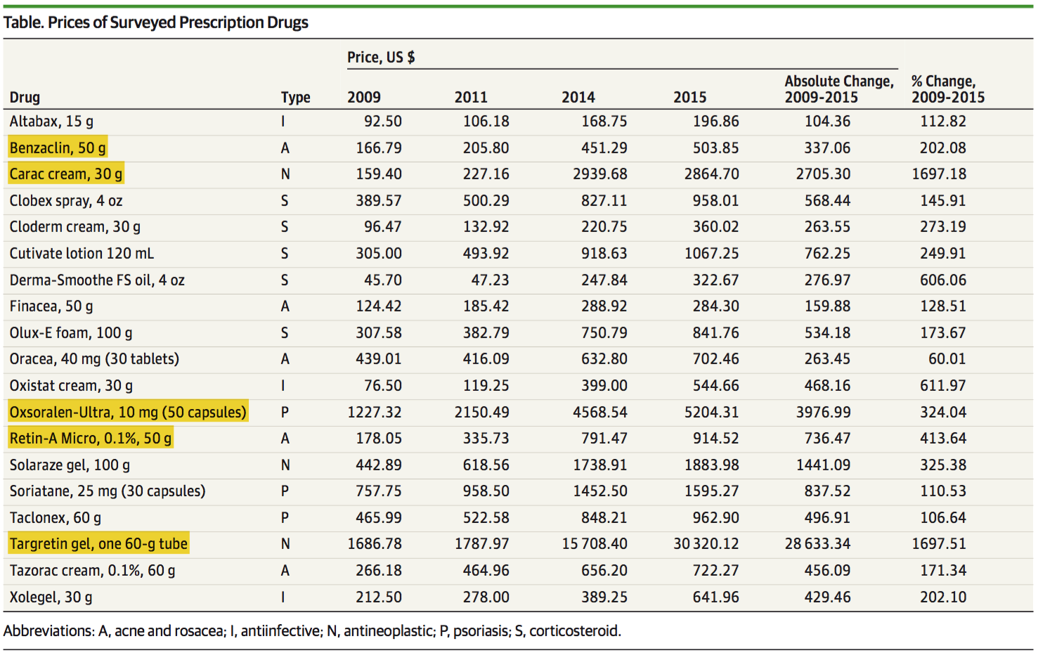This screenshot has height=653, width=1038.
Task: Click Targretin gel's 2015 price 30 320.12
Action: pos(706,544)
